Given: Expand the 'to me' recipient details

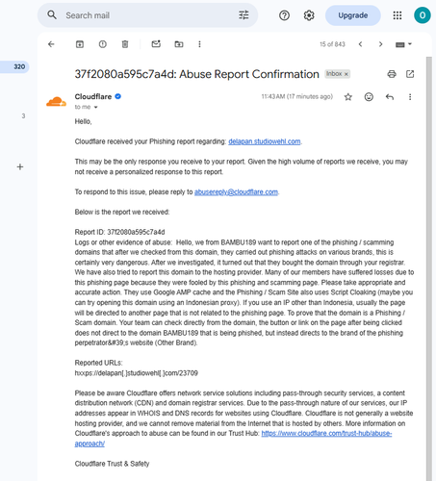Looking at the screenshot, I should pyautogui.click(x=95, y=108).
